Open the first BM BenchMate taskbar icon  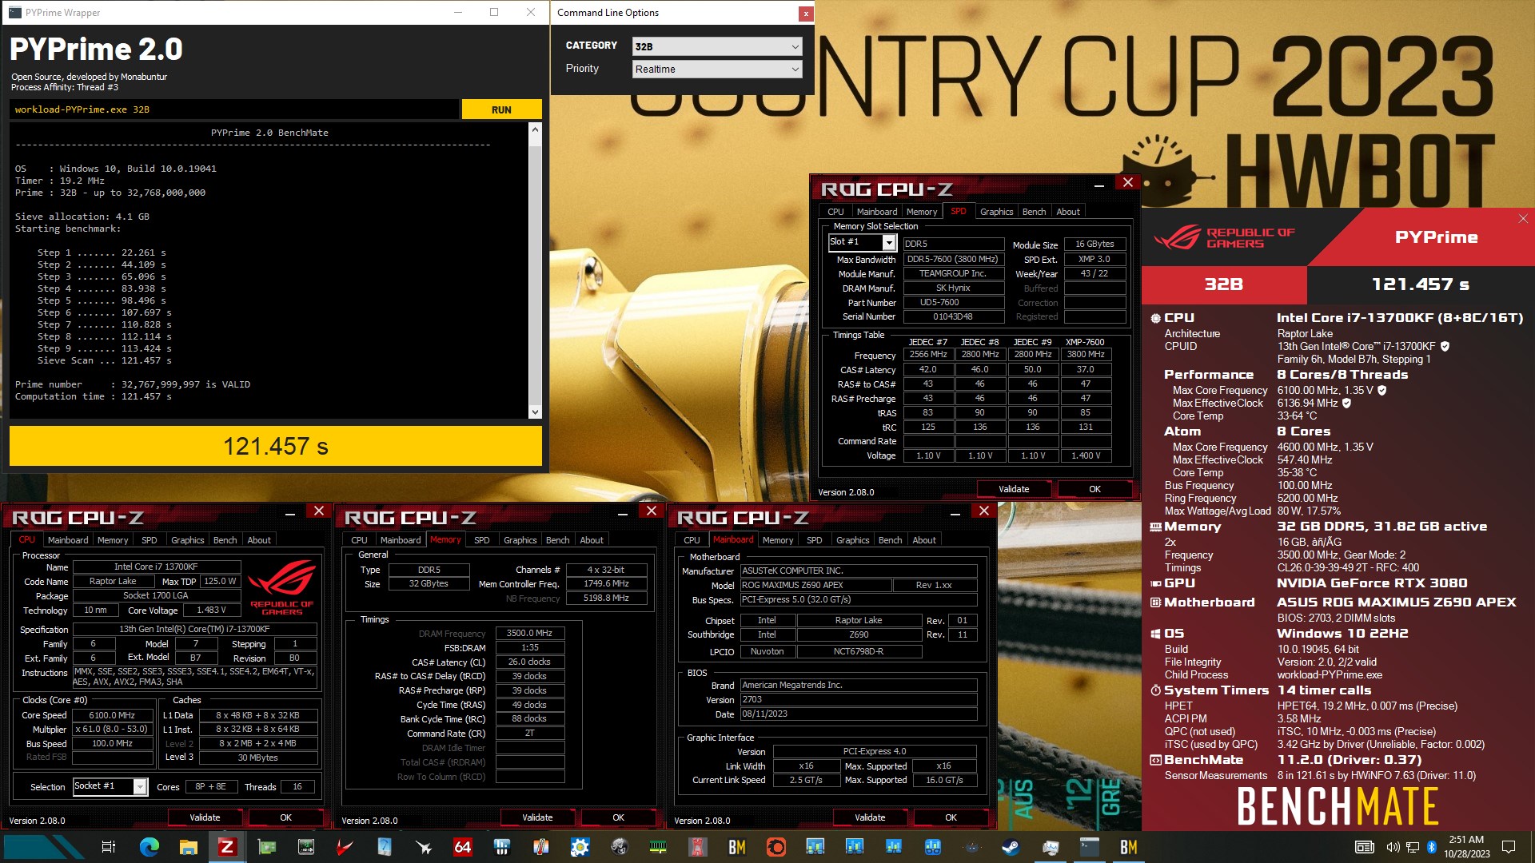coord(736,847)
